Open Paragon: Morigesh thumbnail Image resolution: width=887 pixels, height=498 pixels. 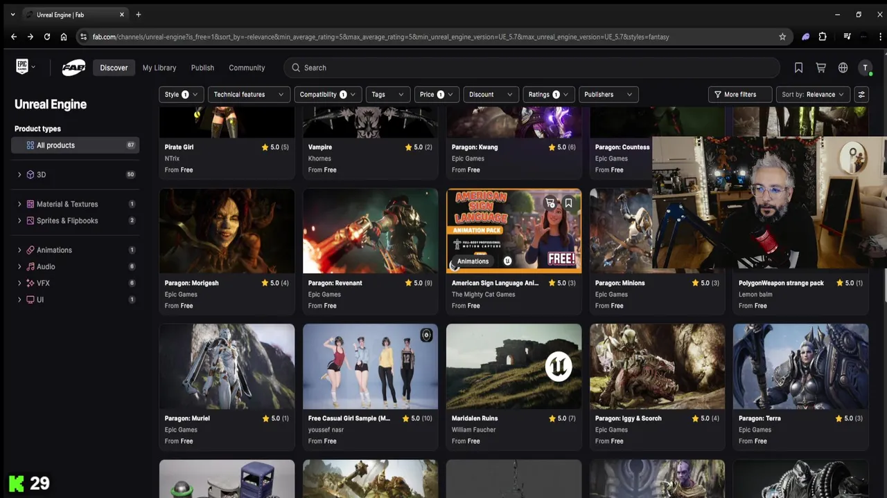[227, 230]
